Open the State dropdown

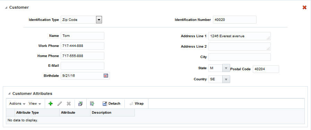point(226,68)
